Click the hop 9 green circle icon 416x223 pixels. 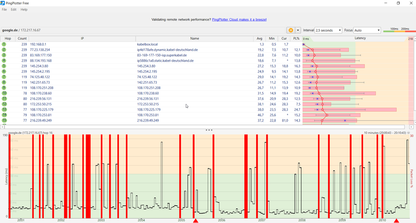(4, 88)
